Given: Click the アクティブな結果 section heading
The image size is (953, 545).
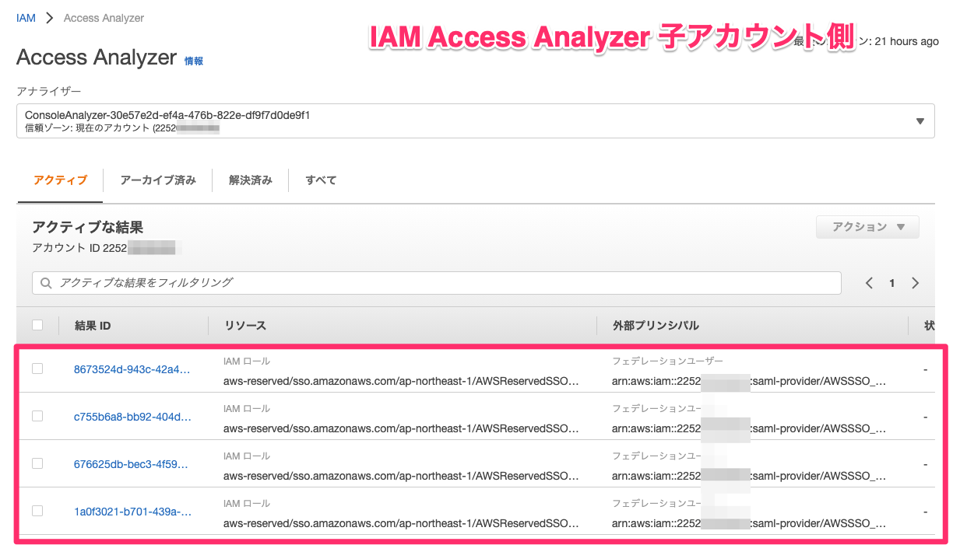Looking at the screenshot, I should tap(87, 227).
